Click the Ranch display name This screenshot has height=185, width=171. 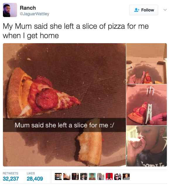(28, 8)
